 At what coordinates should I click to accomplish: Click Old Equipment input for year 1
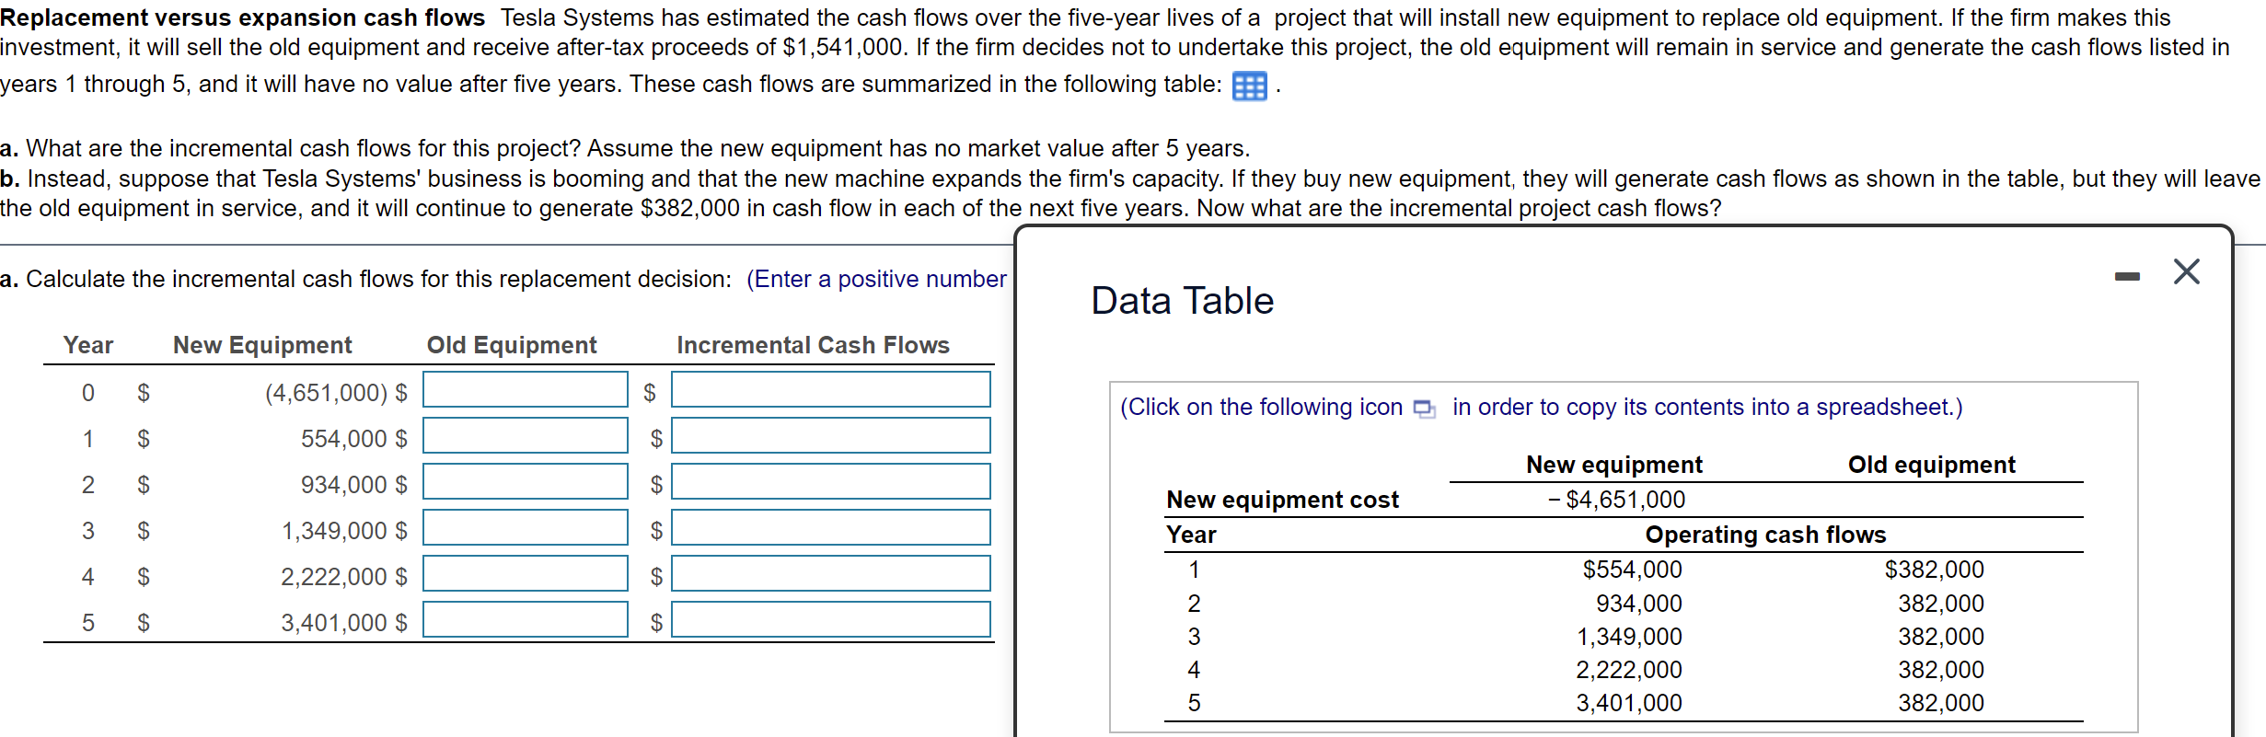click(526, 435)
